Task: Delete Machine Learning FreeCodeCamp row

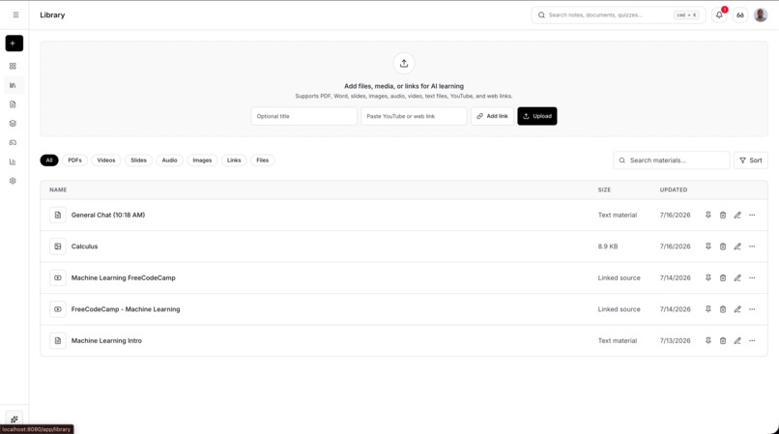Action: (x=723, y=277)
